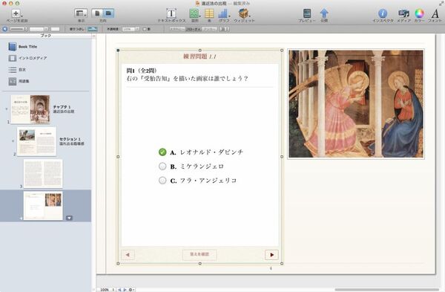Image resolution: width=445 pixels, height=292 pixels.
Task: Select the Annunciation painting image
Action: tap(356, 104)
